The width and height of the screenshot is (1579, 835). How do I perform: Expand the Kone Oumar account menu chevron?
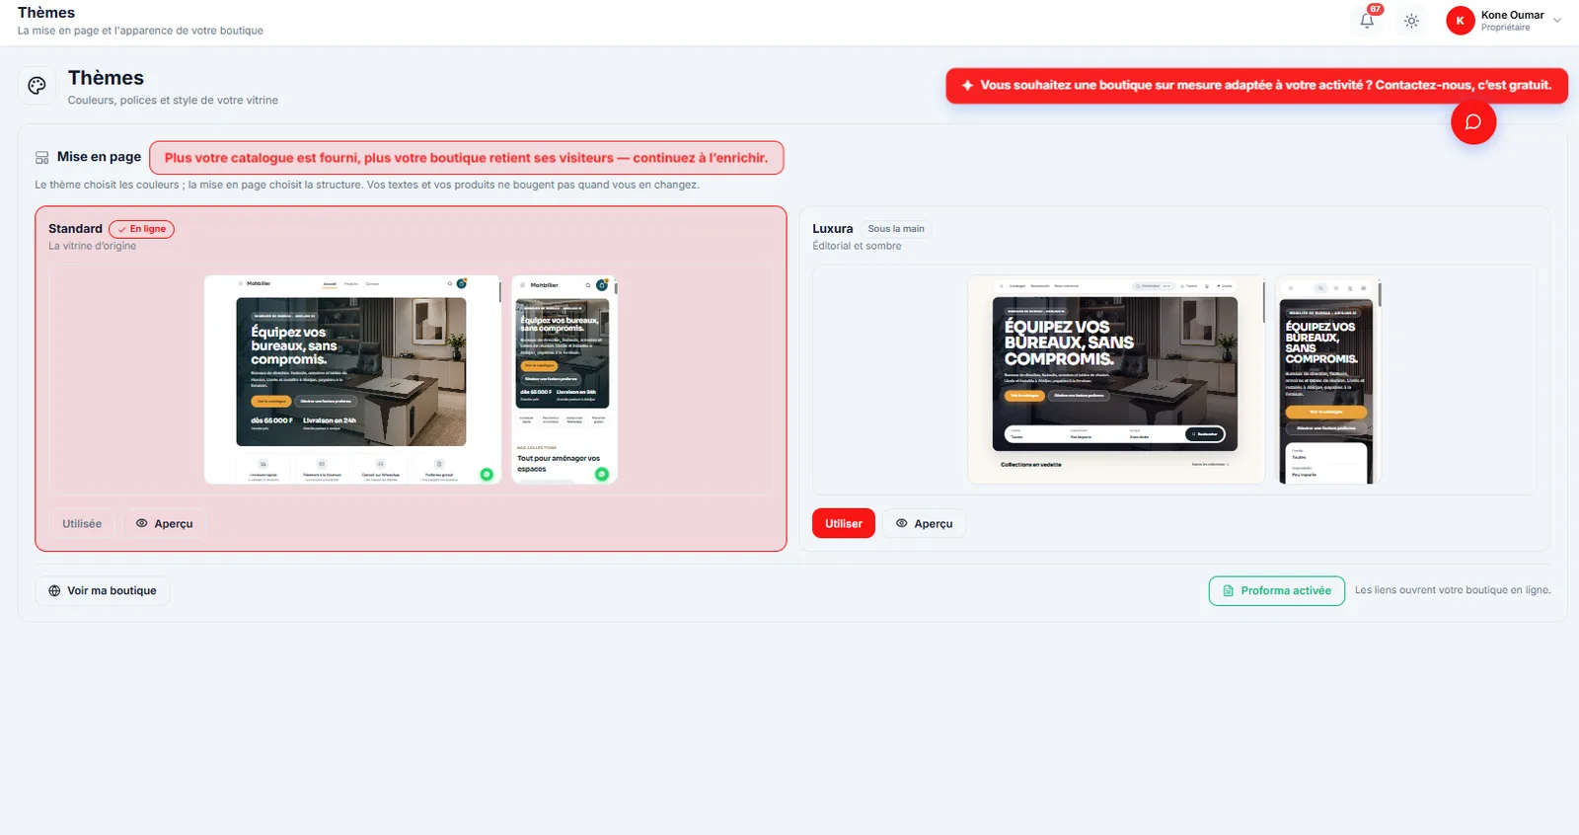click(x=1557, y=21)
